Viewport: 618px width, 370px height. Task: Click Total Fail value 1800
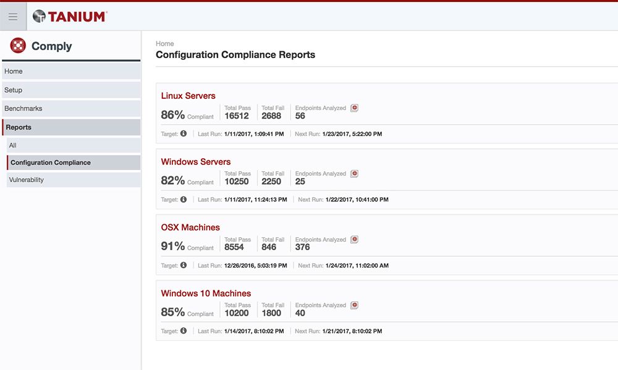[271, 313]
